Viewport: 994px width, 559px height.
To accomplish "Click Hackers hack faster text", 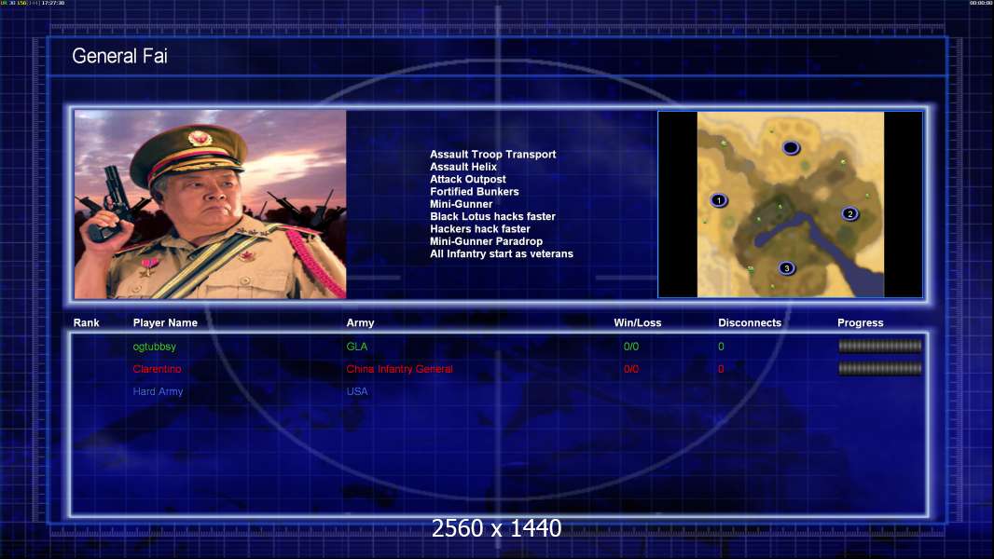I will [x=480, y=229].
